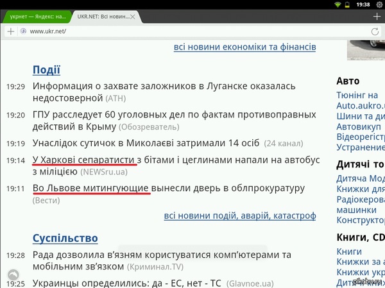Open всі новини подій, аварій, катастроф link

(x=239, y=216)
